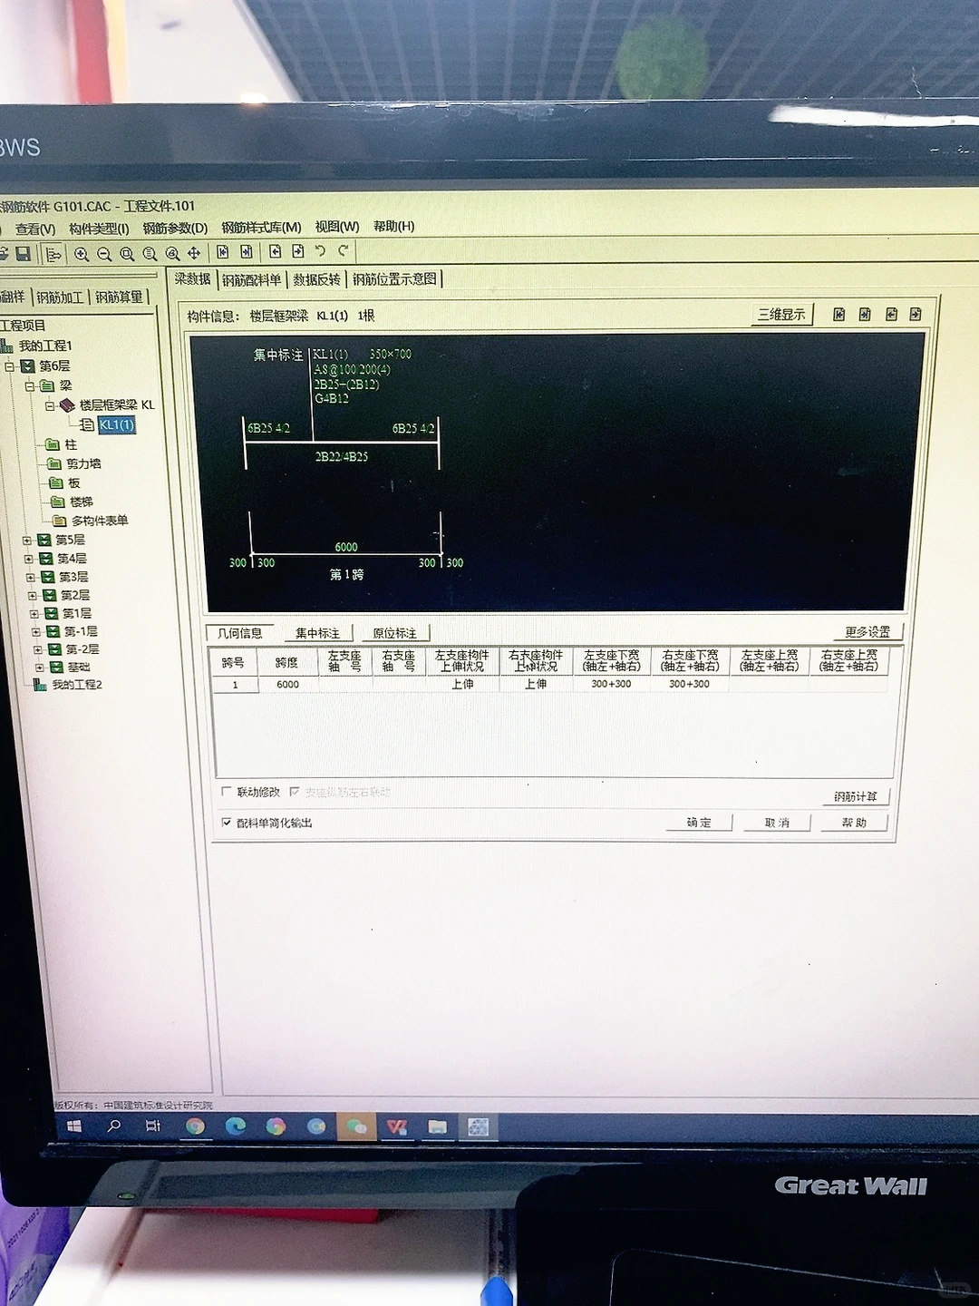Click the folder icon beside 剪力墙
The image size is (979, 1306).
54,463
